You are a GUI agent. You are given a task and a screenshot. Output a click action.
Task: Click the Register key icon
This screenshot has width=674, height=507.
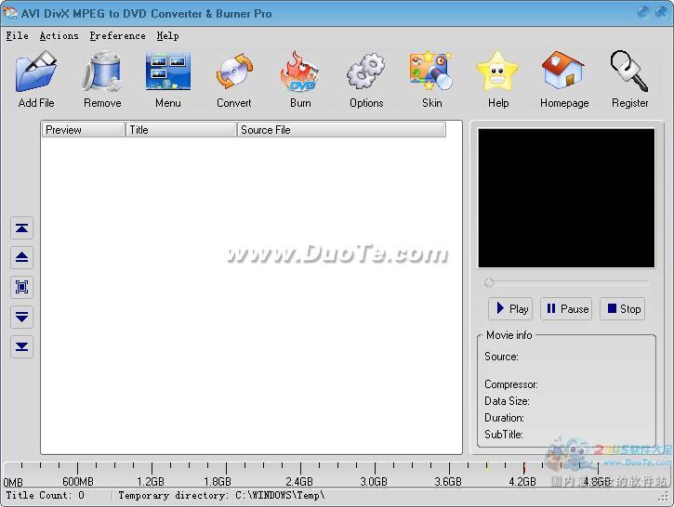[x=629, y=71]
